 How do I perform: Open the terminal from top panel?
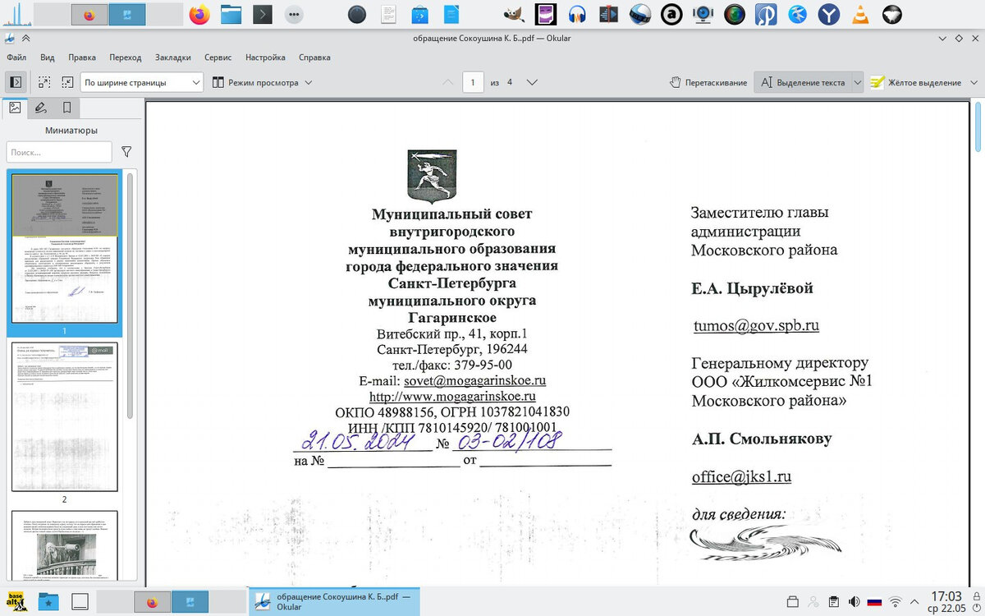[x=262, y=14]
